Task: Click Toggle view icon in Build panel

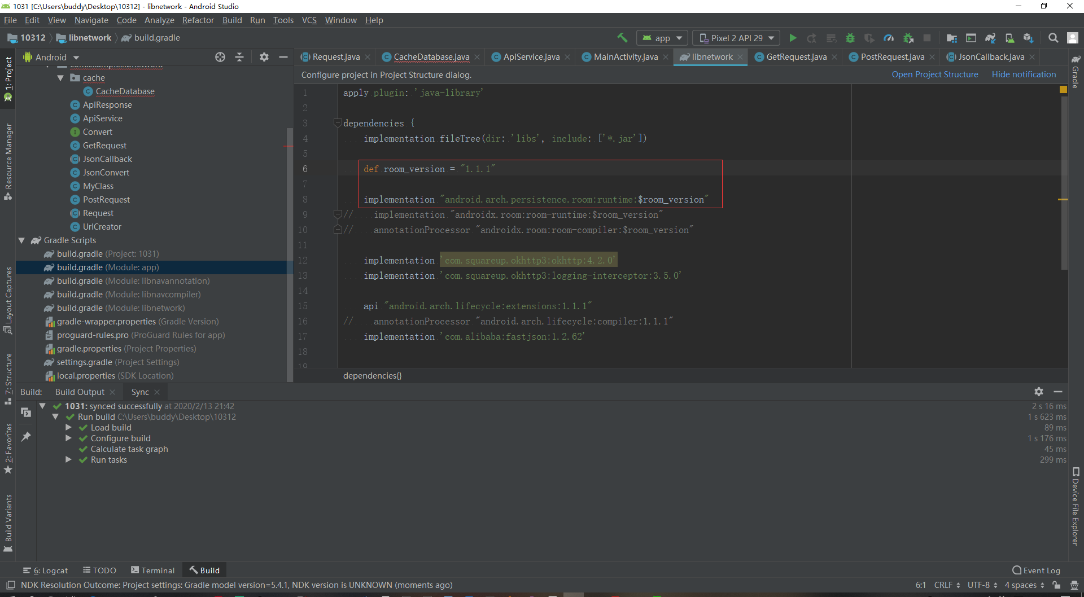Action: (x=26, y=412)
